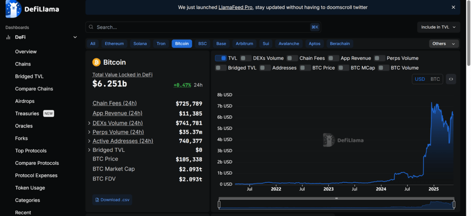Open Token Usage in the sidebar
This screenshot has height=216, width=471.
30,188
